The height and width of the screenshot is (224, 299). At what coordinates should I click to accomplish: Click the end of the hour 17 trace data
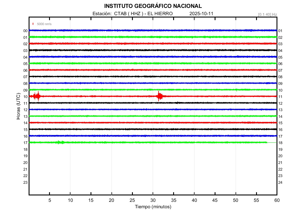pos(267,142)
